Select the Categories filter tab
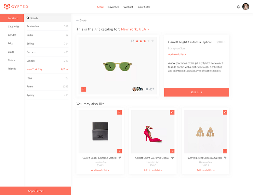The width and height of the screenshot is (253, 195). tap(14, 26)
